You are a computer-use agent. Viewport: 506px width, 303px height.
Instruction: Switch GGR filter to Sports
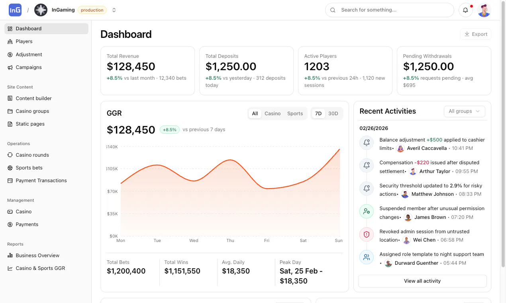pos(295,114)
